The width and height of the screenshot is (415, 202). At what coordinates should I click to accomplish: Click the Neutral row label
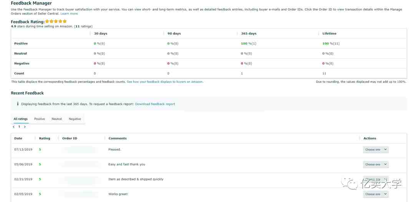point(21,54)
